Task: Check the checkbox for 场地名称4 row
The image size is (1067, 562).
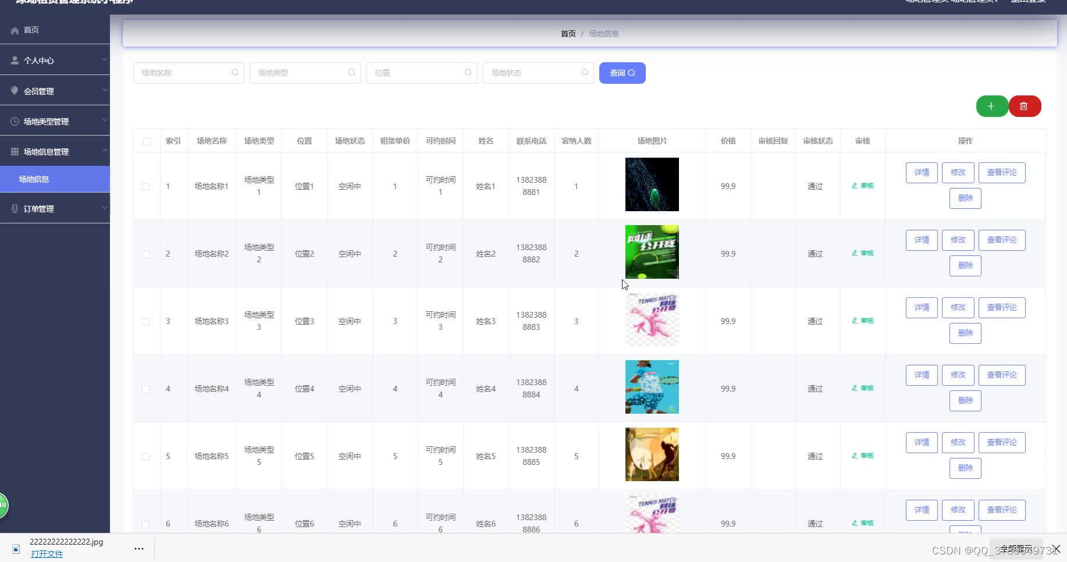Action: [146, 389]
